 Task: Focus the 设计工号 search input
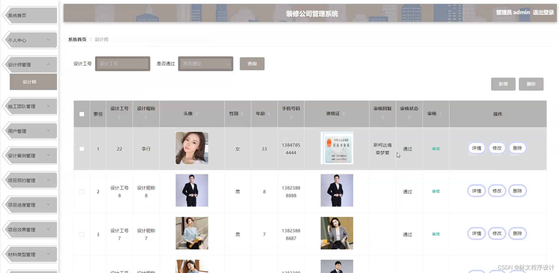click(123, 64)
